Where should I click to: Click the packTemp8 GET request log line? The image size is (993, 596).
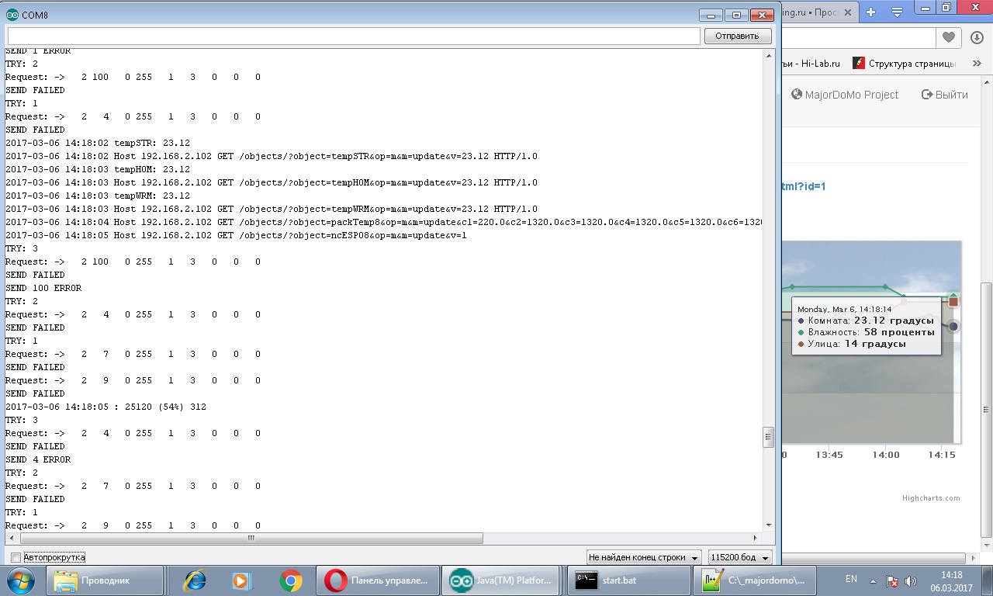(x=384, y=222)
